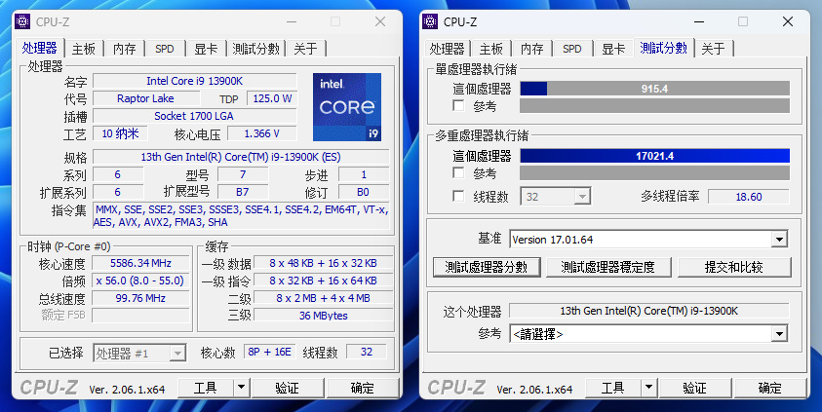Click the 代号 field Raptor Lake
The width and height of the screenshot is (822, 412).
click(x=145, y=98)
